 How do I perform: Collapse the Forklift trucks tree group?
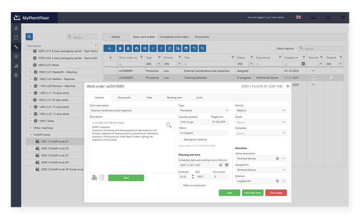click(x=30, y=135)
